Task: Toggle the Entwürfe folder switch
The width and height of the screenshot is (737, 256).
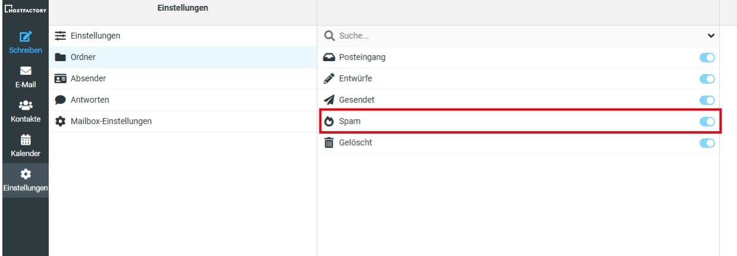Action: [707, 78]
